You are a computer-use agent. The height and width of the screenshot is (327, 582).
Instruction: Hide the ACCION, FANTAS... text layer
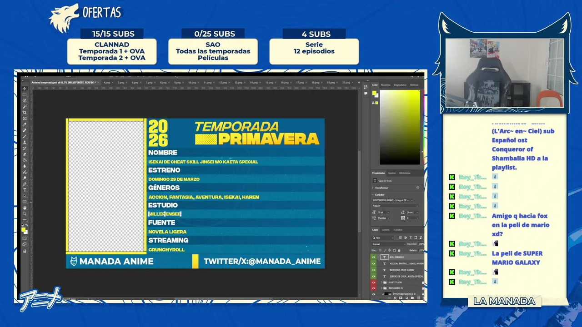[x=374, y=263]
